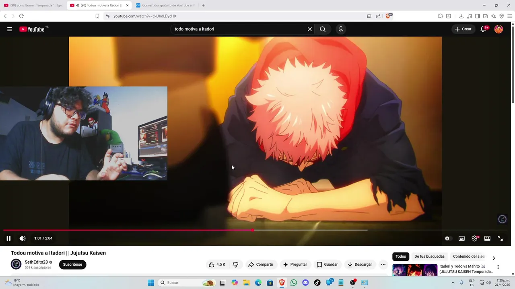
Task: Open player settings gear
Action: pos(475,238)
